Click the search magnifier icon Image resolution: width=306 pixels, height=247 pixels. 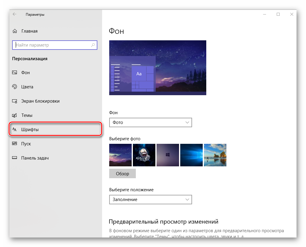[x=93, y=45]
